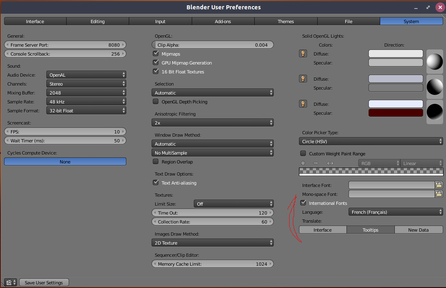
Task: Click the flip color ramp arrows icon
Action: coord(330,163)
